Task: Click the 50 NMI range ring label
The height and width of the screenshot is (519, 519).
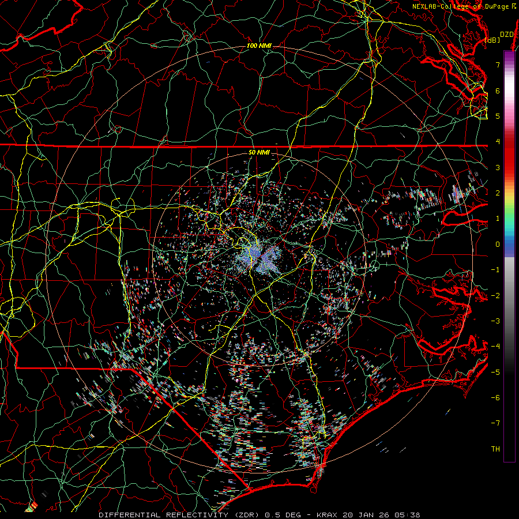Action: [259, 153]
